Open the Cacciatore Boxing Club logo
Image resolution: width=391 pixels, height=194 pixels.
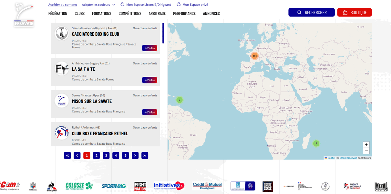[x=61, y=33]
